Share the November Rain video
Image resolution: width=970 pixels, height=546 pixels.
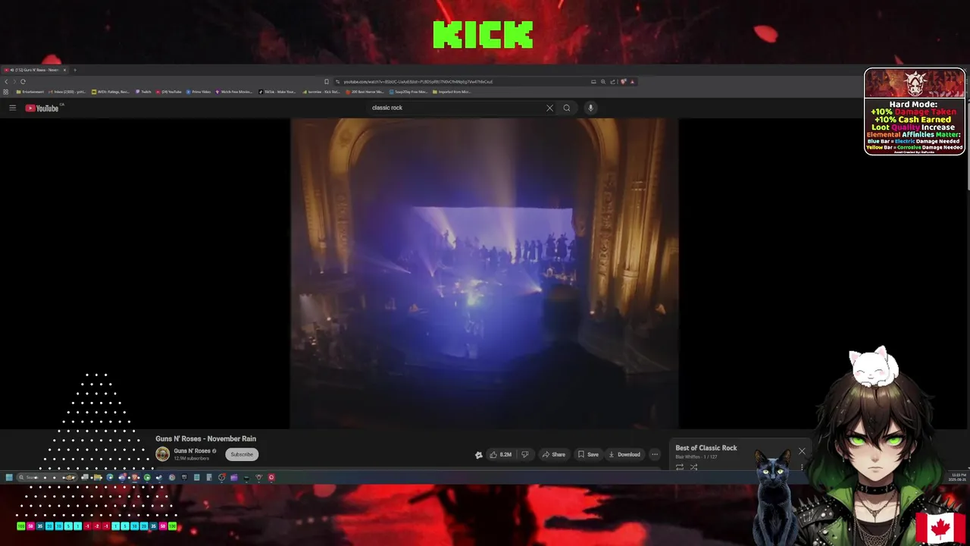click(553, 454)
